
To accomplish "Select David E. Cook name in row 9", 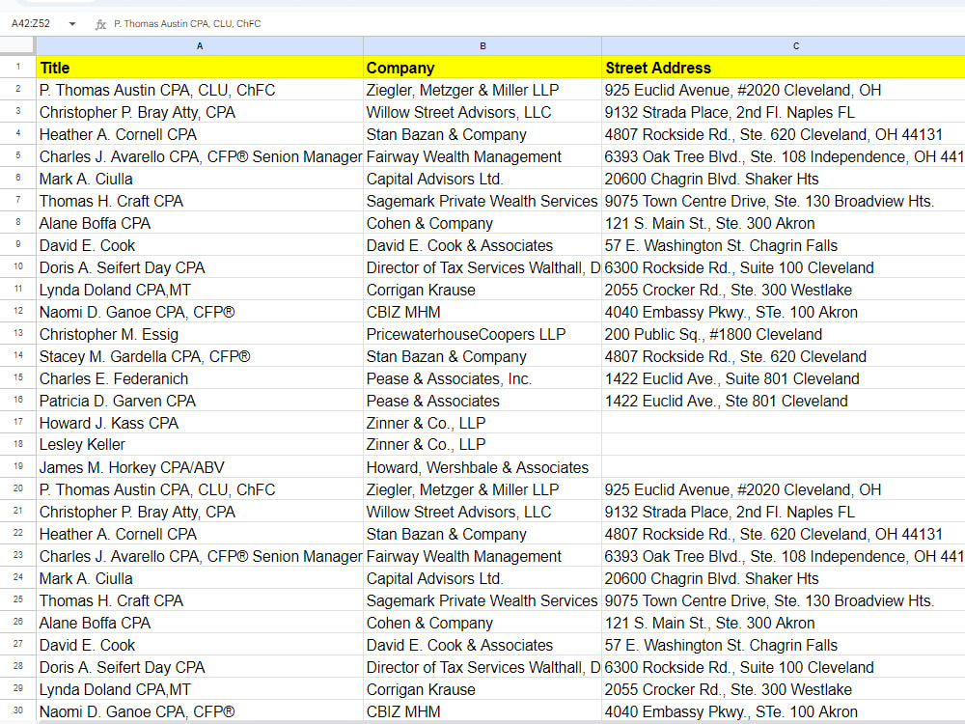I will (200, 245).
